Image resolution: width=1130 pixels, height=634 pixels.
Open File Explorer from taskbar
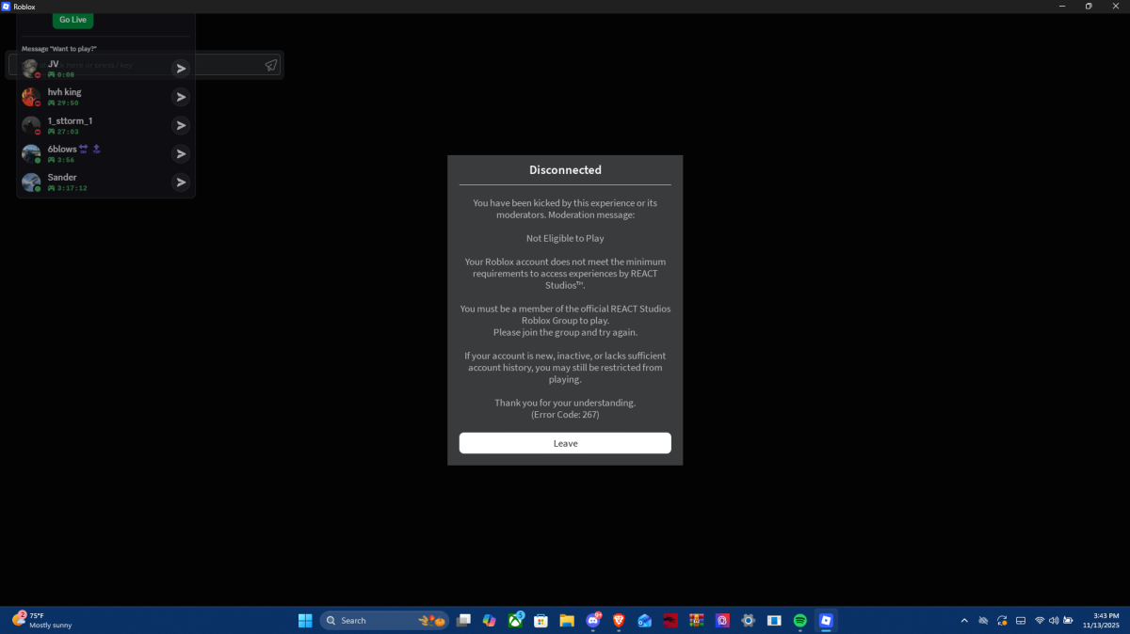tap(567, 621)
